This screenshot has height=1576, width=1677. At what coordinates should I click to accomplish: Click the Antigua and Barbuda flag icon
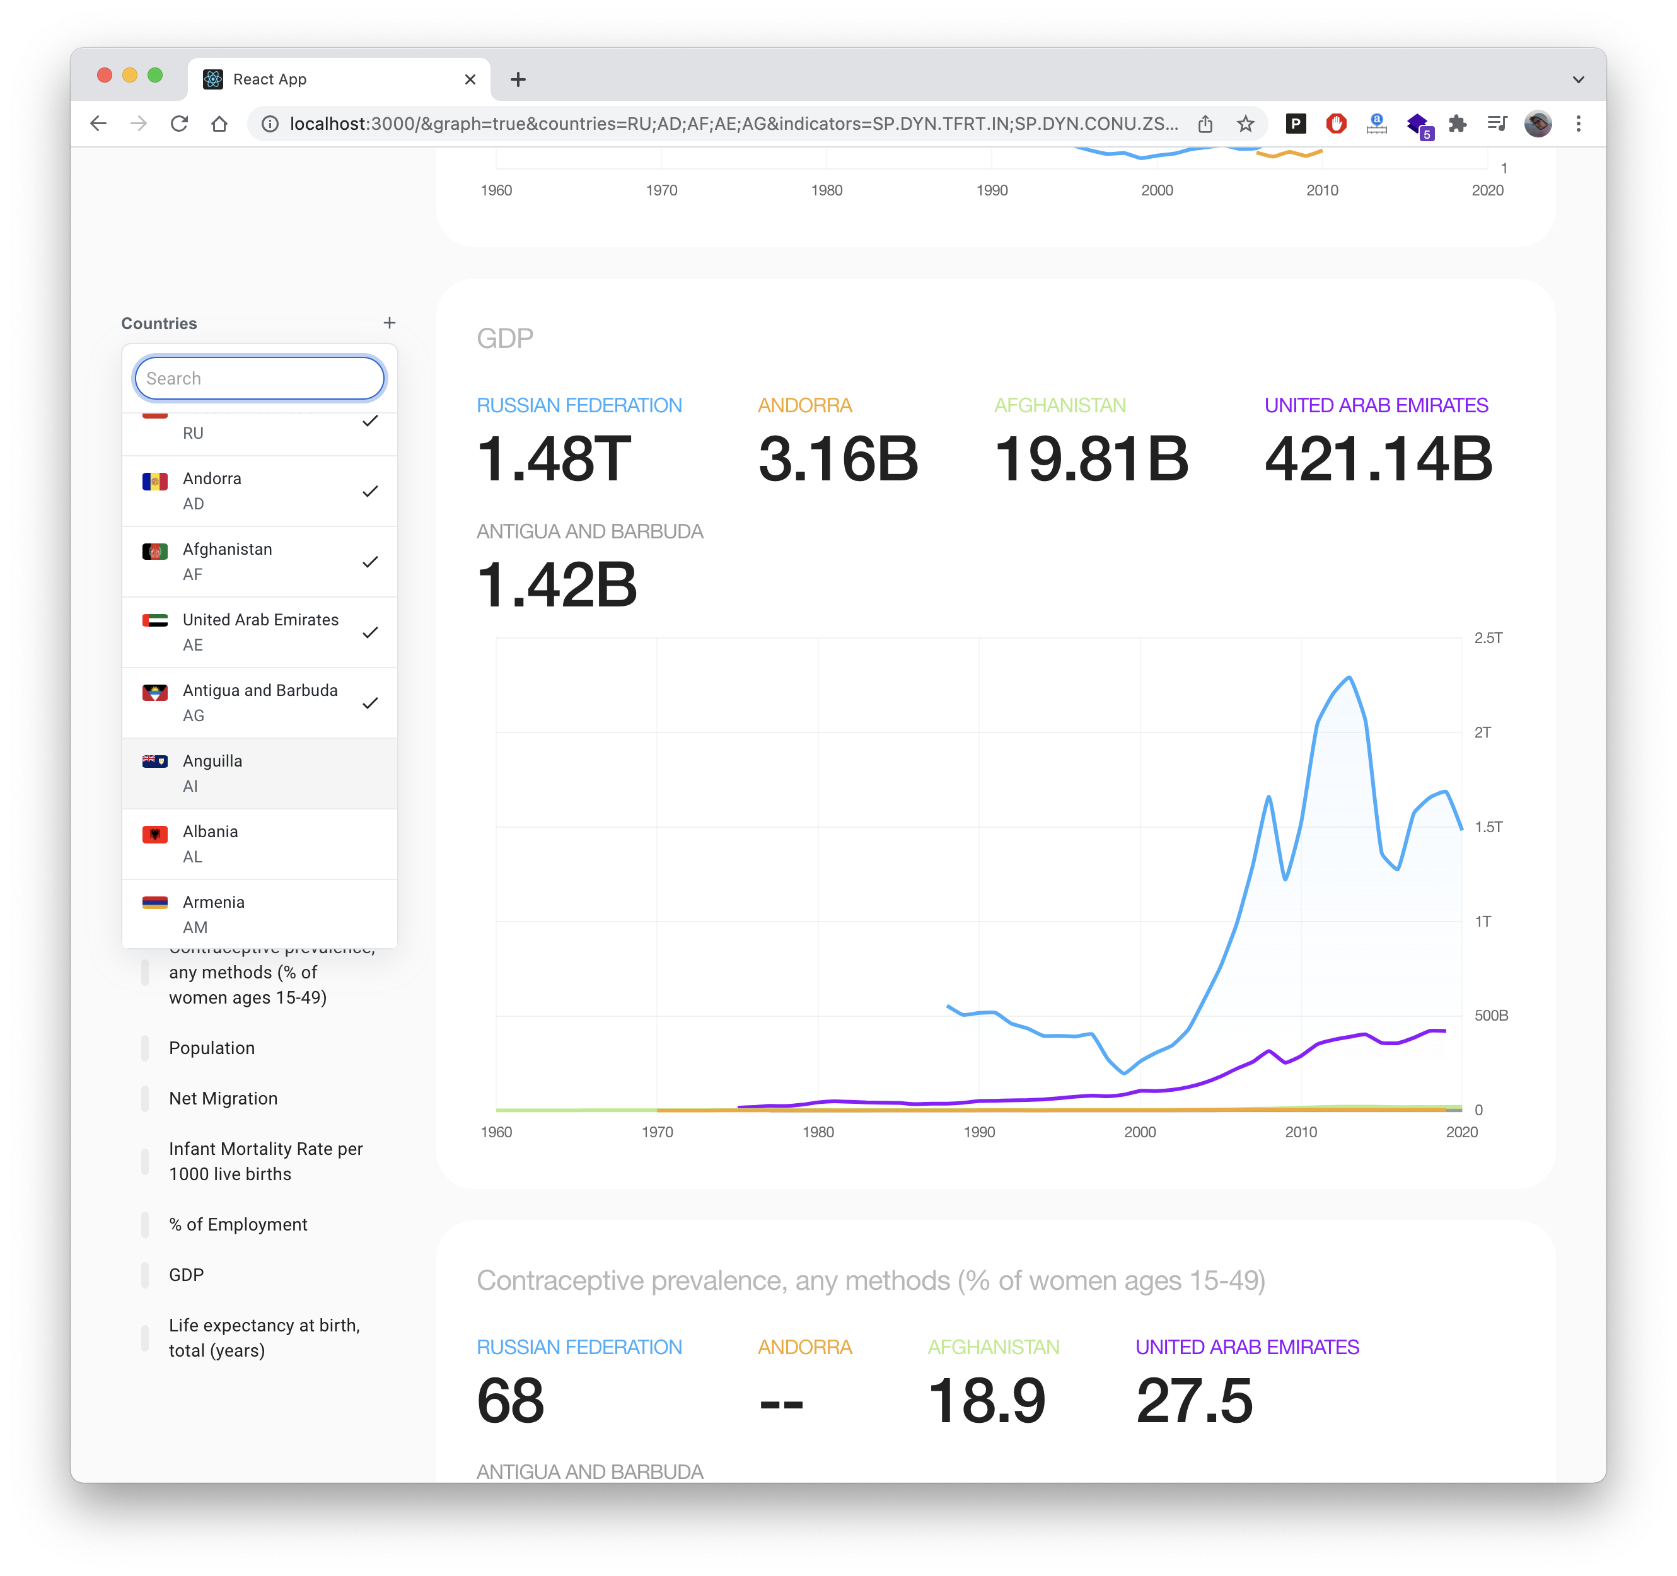[x=155, y=693]
